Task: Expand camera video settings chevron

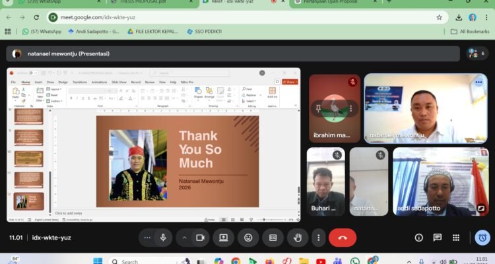Action: point(185,238)
